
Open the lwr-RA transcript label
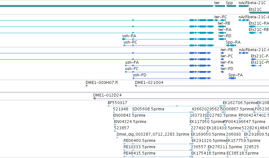(x=225, y=30)
